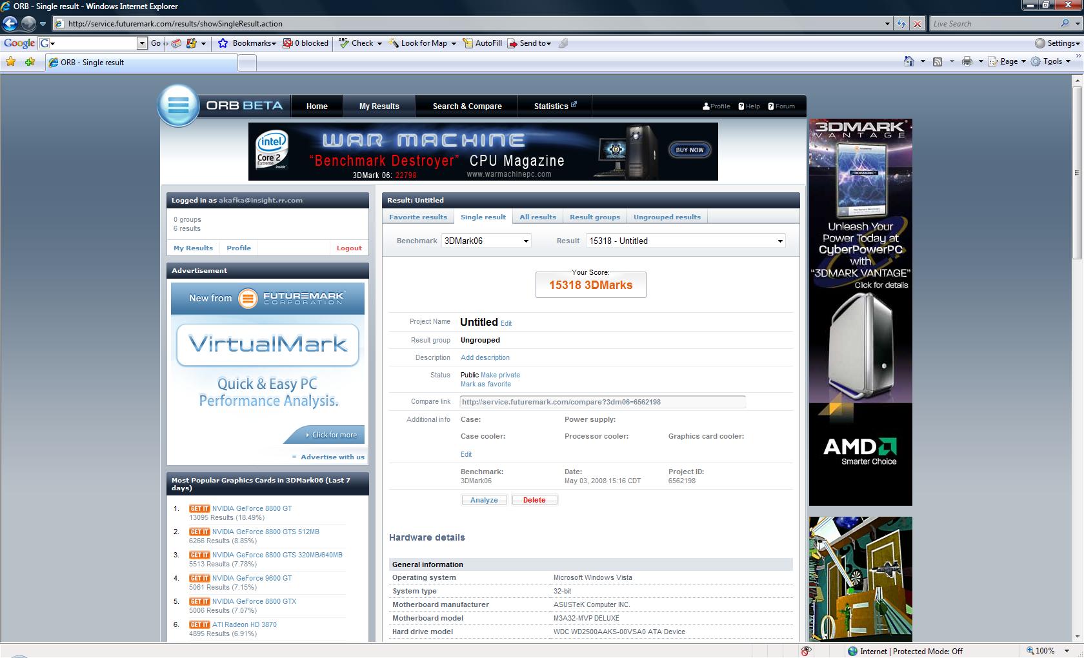The image size is (1084, 658).
Task: Click the Make private link
Action: 500,375
